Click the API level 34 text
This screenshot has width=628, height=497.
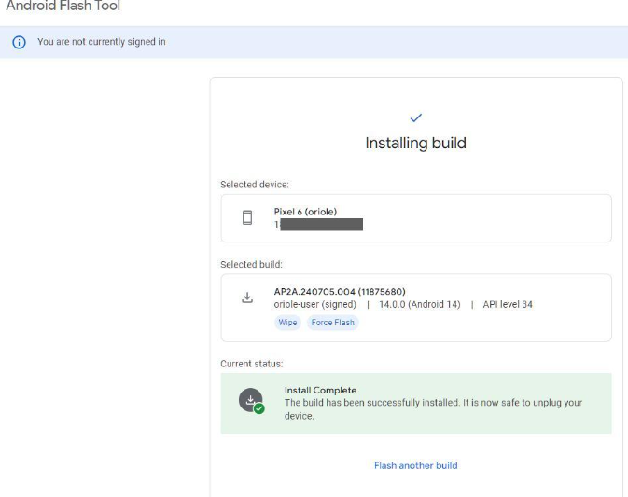pyautogui.click(x=508, y=305)
